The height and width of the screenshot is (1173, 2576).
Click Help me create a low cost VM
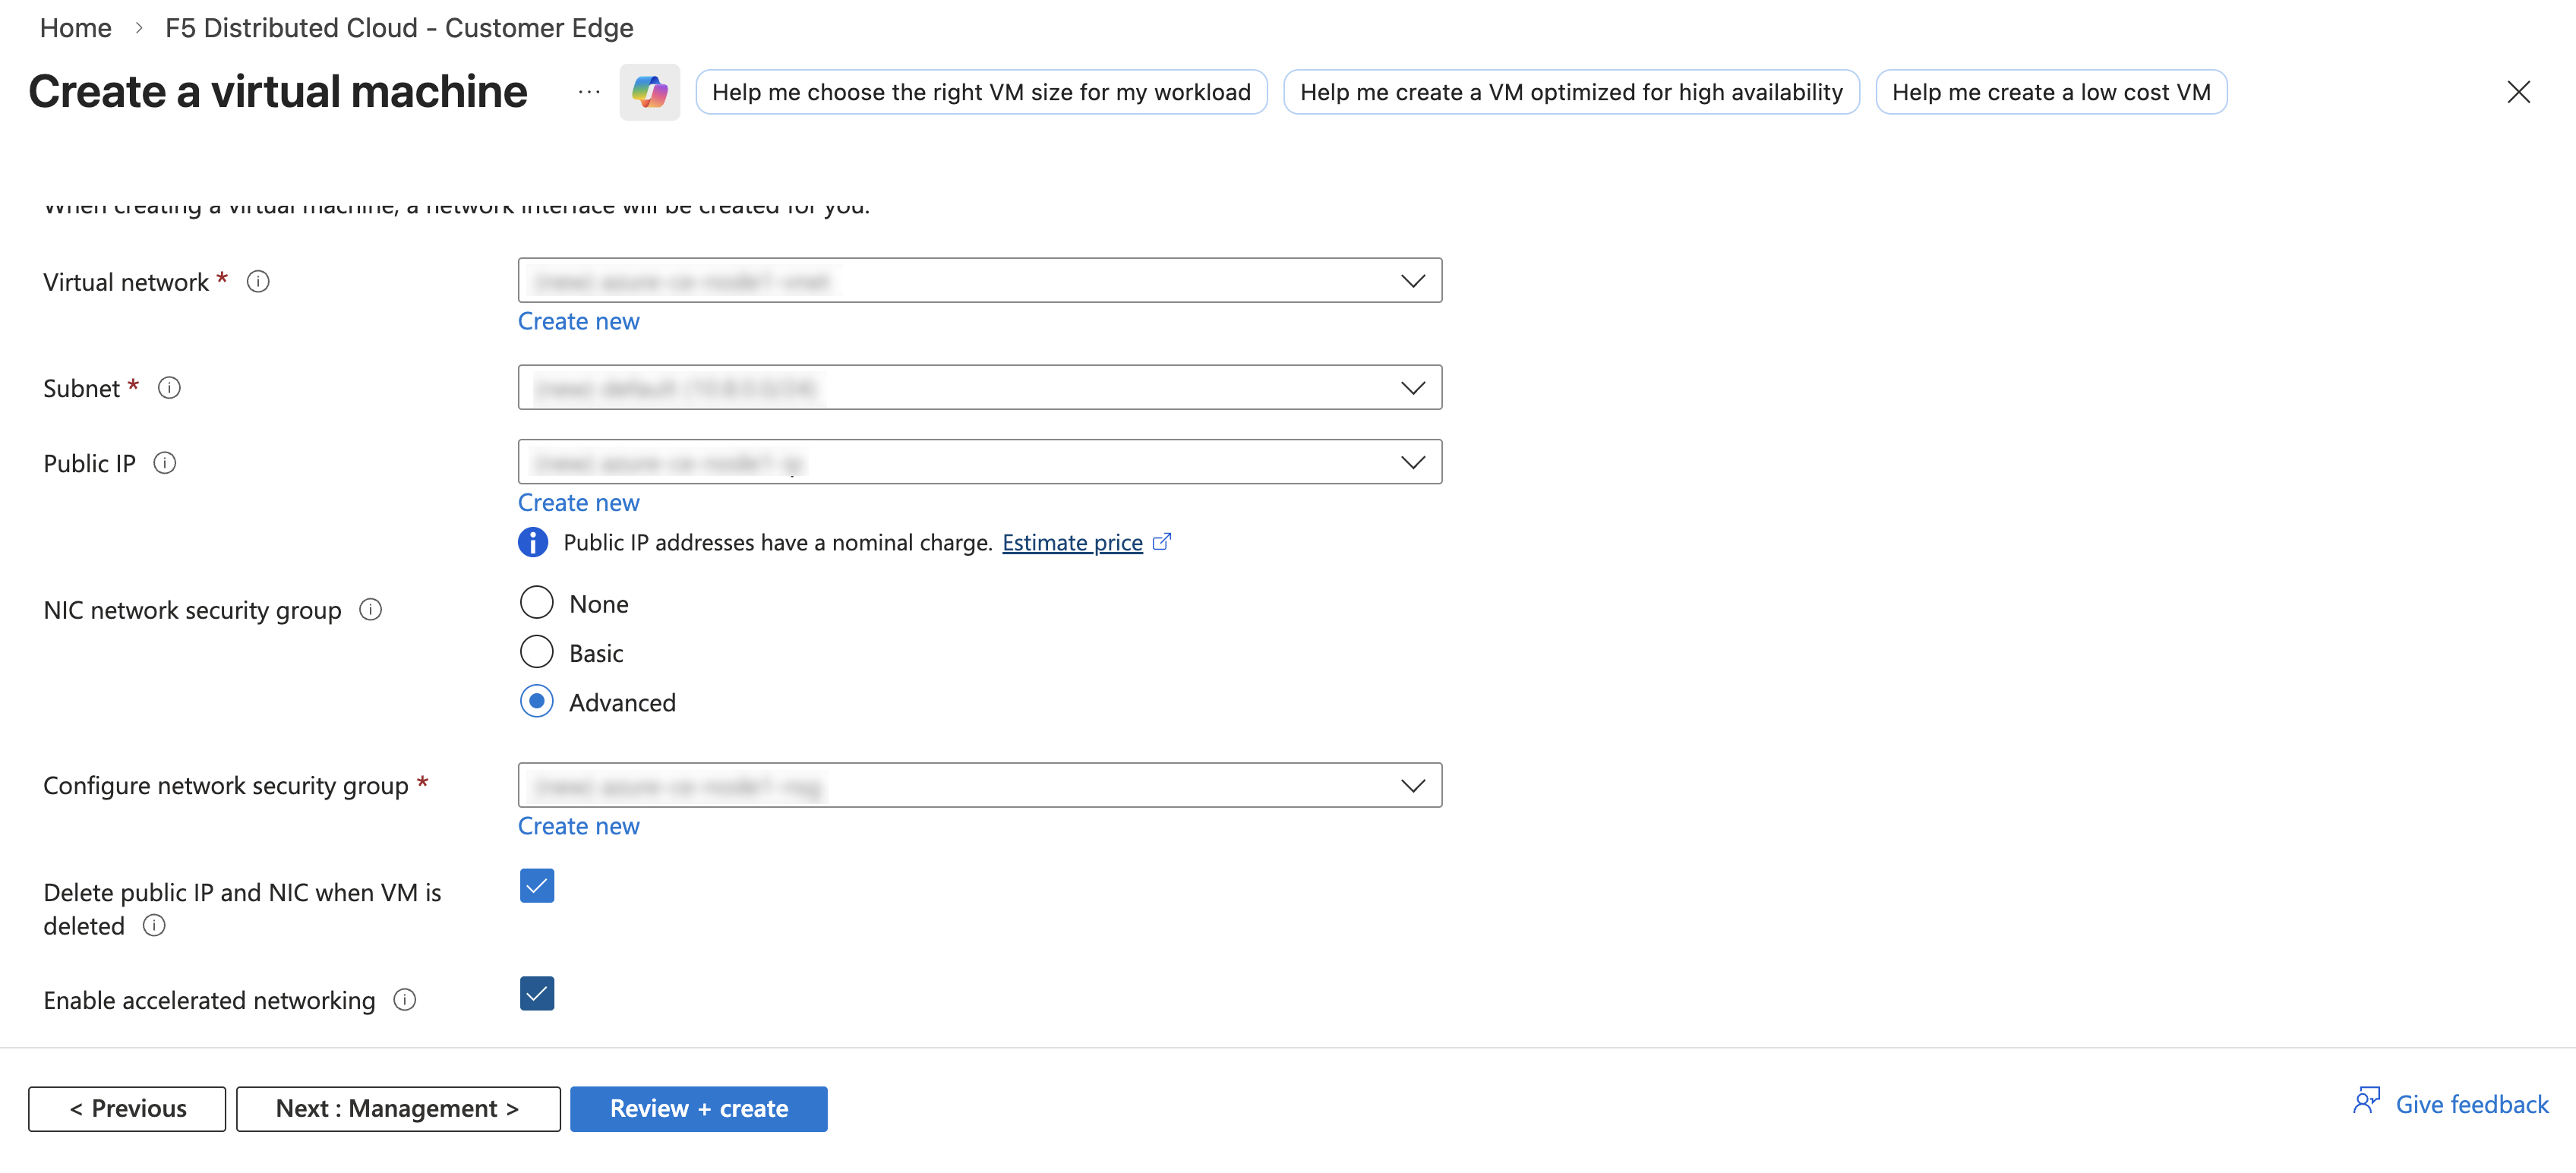(x=2050, y=91)
